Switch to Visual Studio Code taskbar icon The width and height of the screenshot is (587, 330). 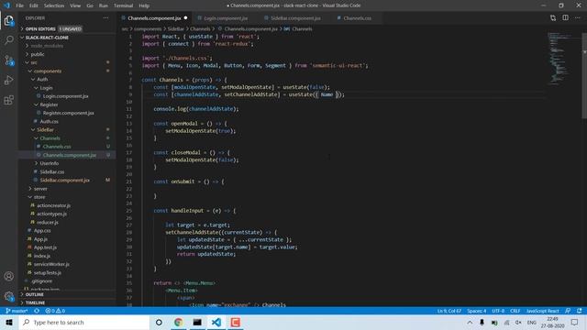point(216,322)
